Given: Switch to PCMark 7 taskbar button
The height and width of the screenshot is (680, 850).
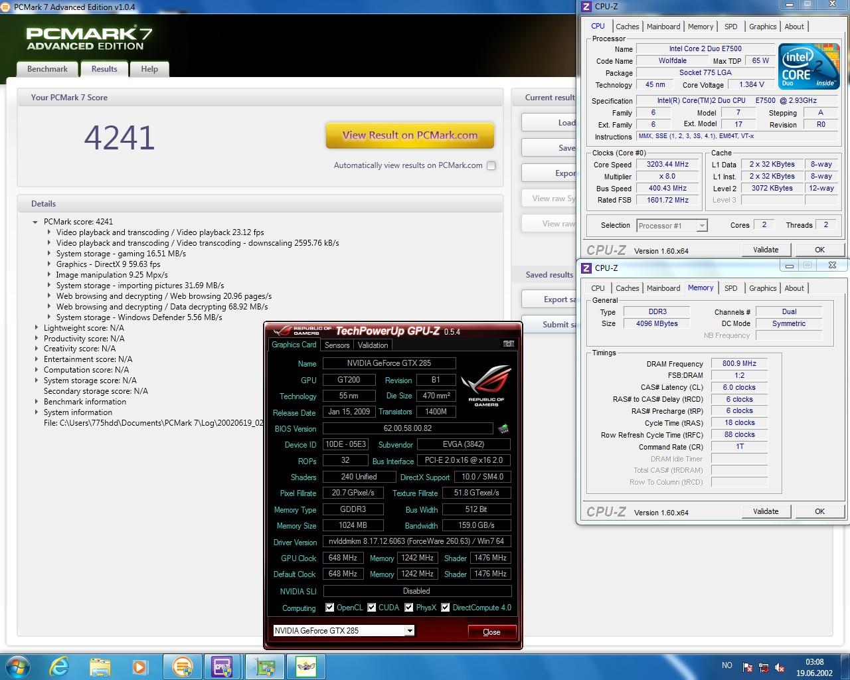Looking at the screenshot, I should click(182, 666).
